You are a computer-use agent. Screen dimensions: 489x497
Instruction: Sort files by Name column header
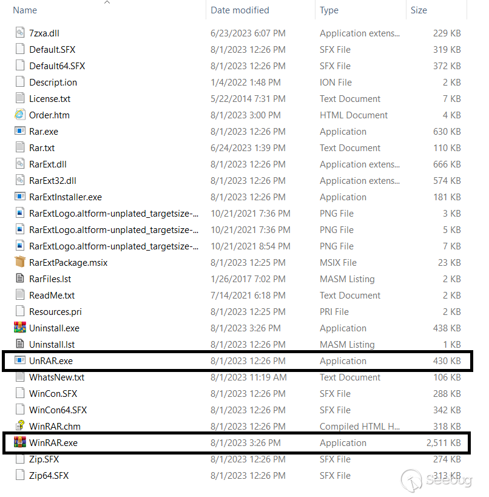(25, 10)
